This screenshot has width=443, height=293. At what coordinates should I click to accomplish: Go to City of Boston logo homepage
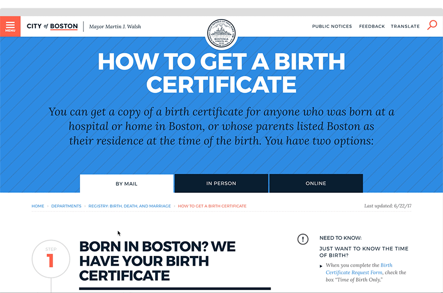click(52, 26)
